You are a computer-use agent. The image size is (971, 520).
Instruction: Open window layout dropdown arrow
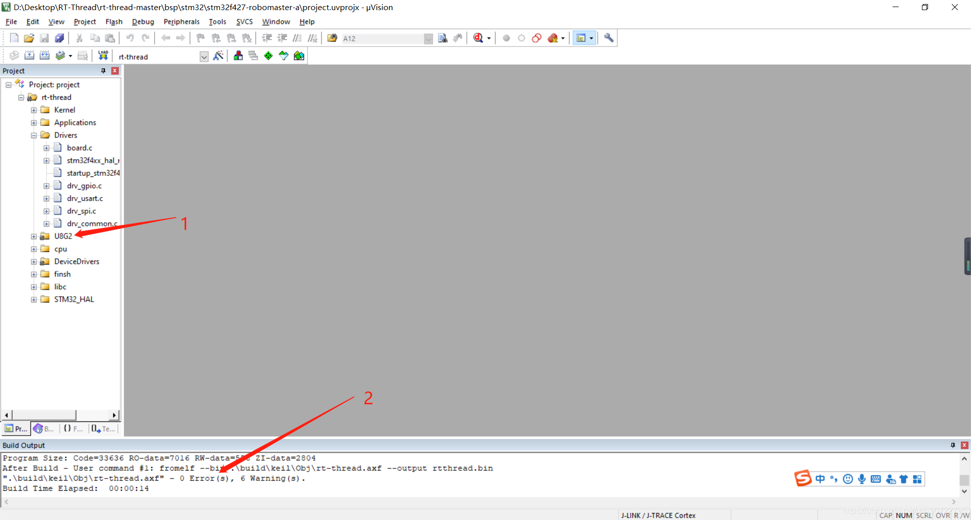pos(591,38)
